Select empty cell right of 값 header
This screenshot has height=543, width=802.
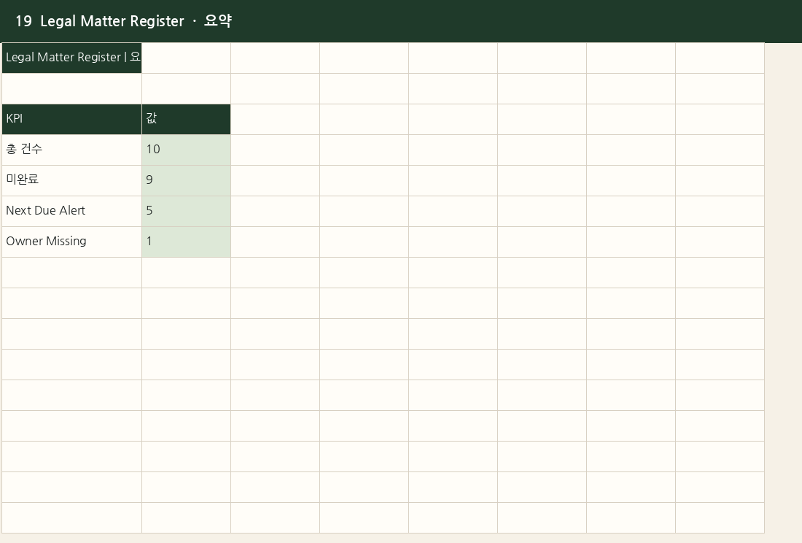275,119
